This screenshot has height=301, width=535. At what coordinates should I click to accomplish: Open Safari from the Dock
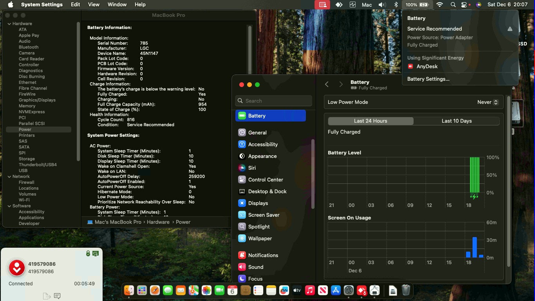point(155,290)
